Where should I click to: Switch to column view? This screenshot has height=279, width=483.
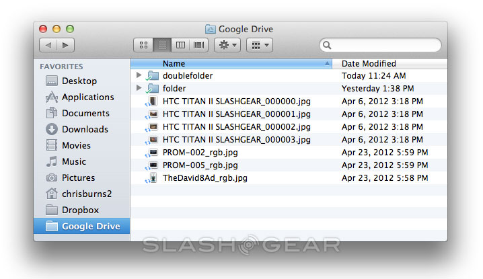(180, 45)
